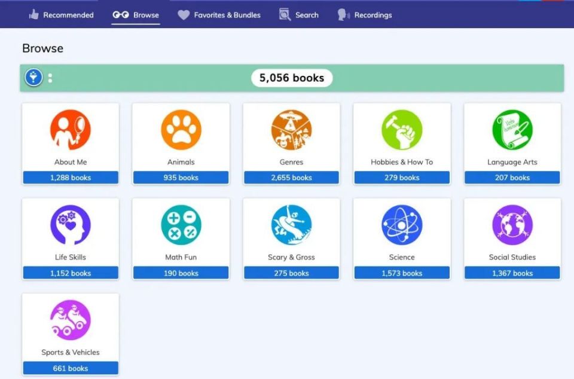Click the 2,655 books bar
The width and height of the screenshot is (574, 379).
point(291,178)
